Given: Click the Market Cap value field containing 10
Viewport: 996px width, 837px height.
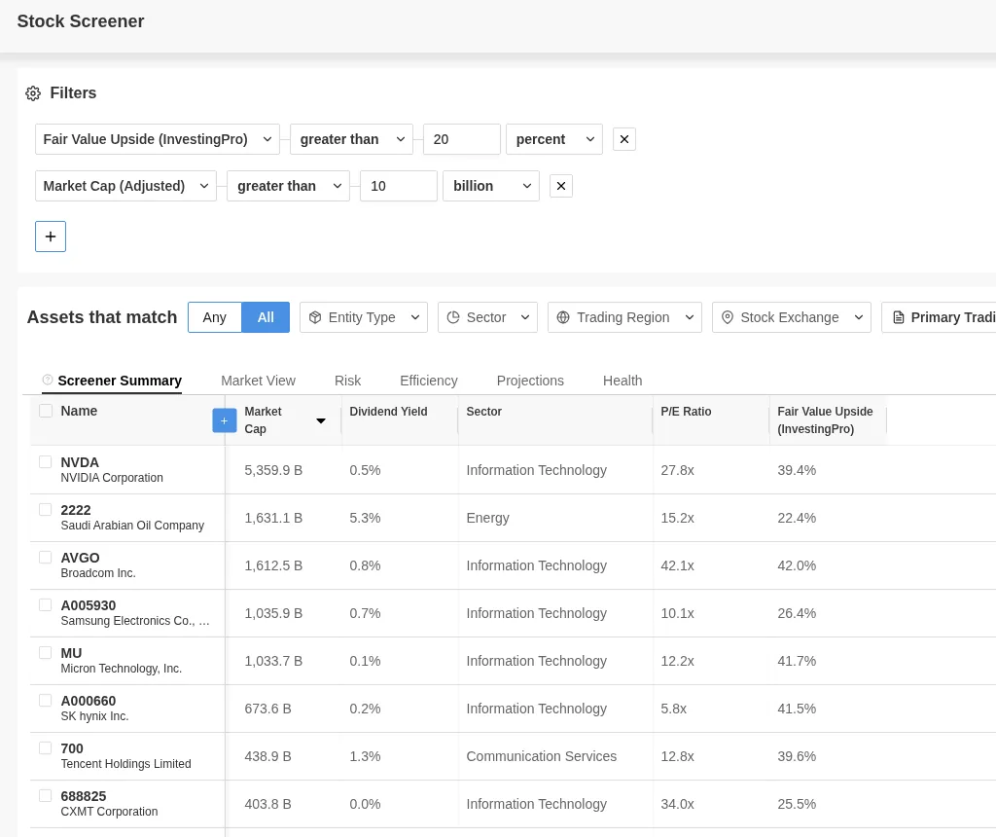Looking at the screenshot, I should pos(398,186).
